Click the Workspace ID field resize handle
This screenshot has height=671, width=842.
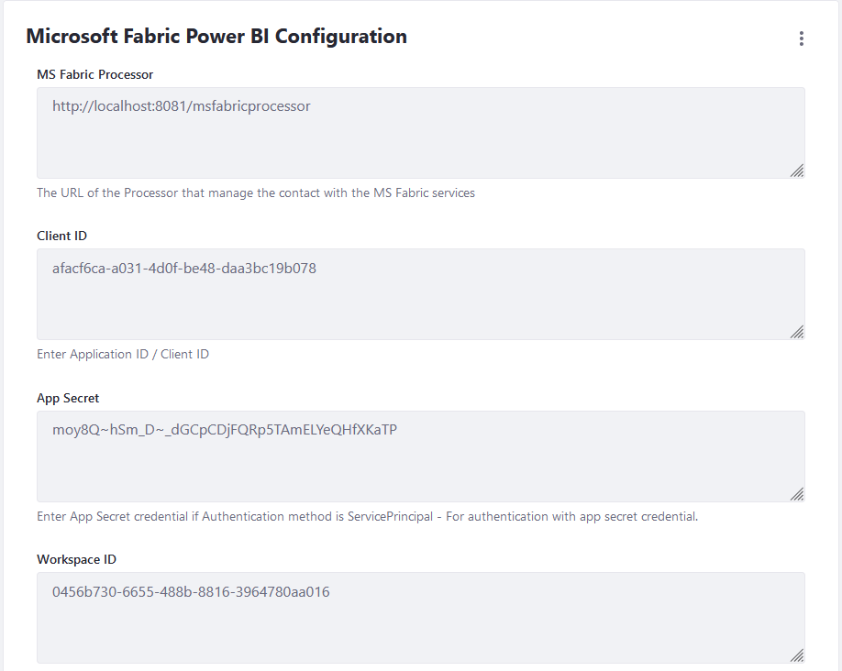(797, 655)
